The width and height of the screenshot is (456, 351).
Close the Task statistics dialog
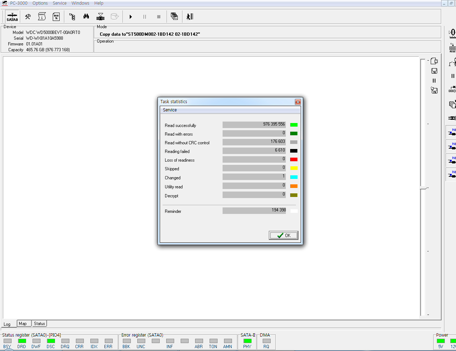(298, 102)
